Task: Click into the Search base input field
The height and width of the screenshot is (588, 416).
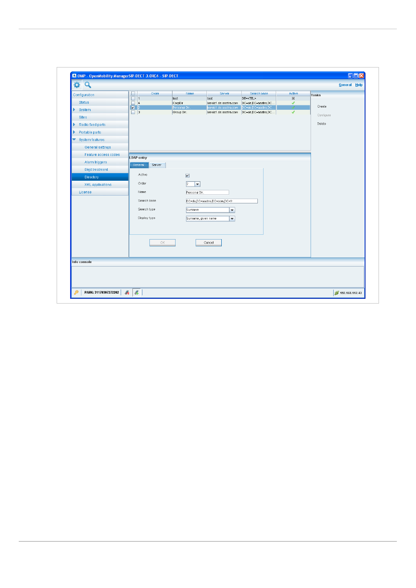Action: 222,201
